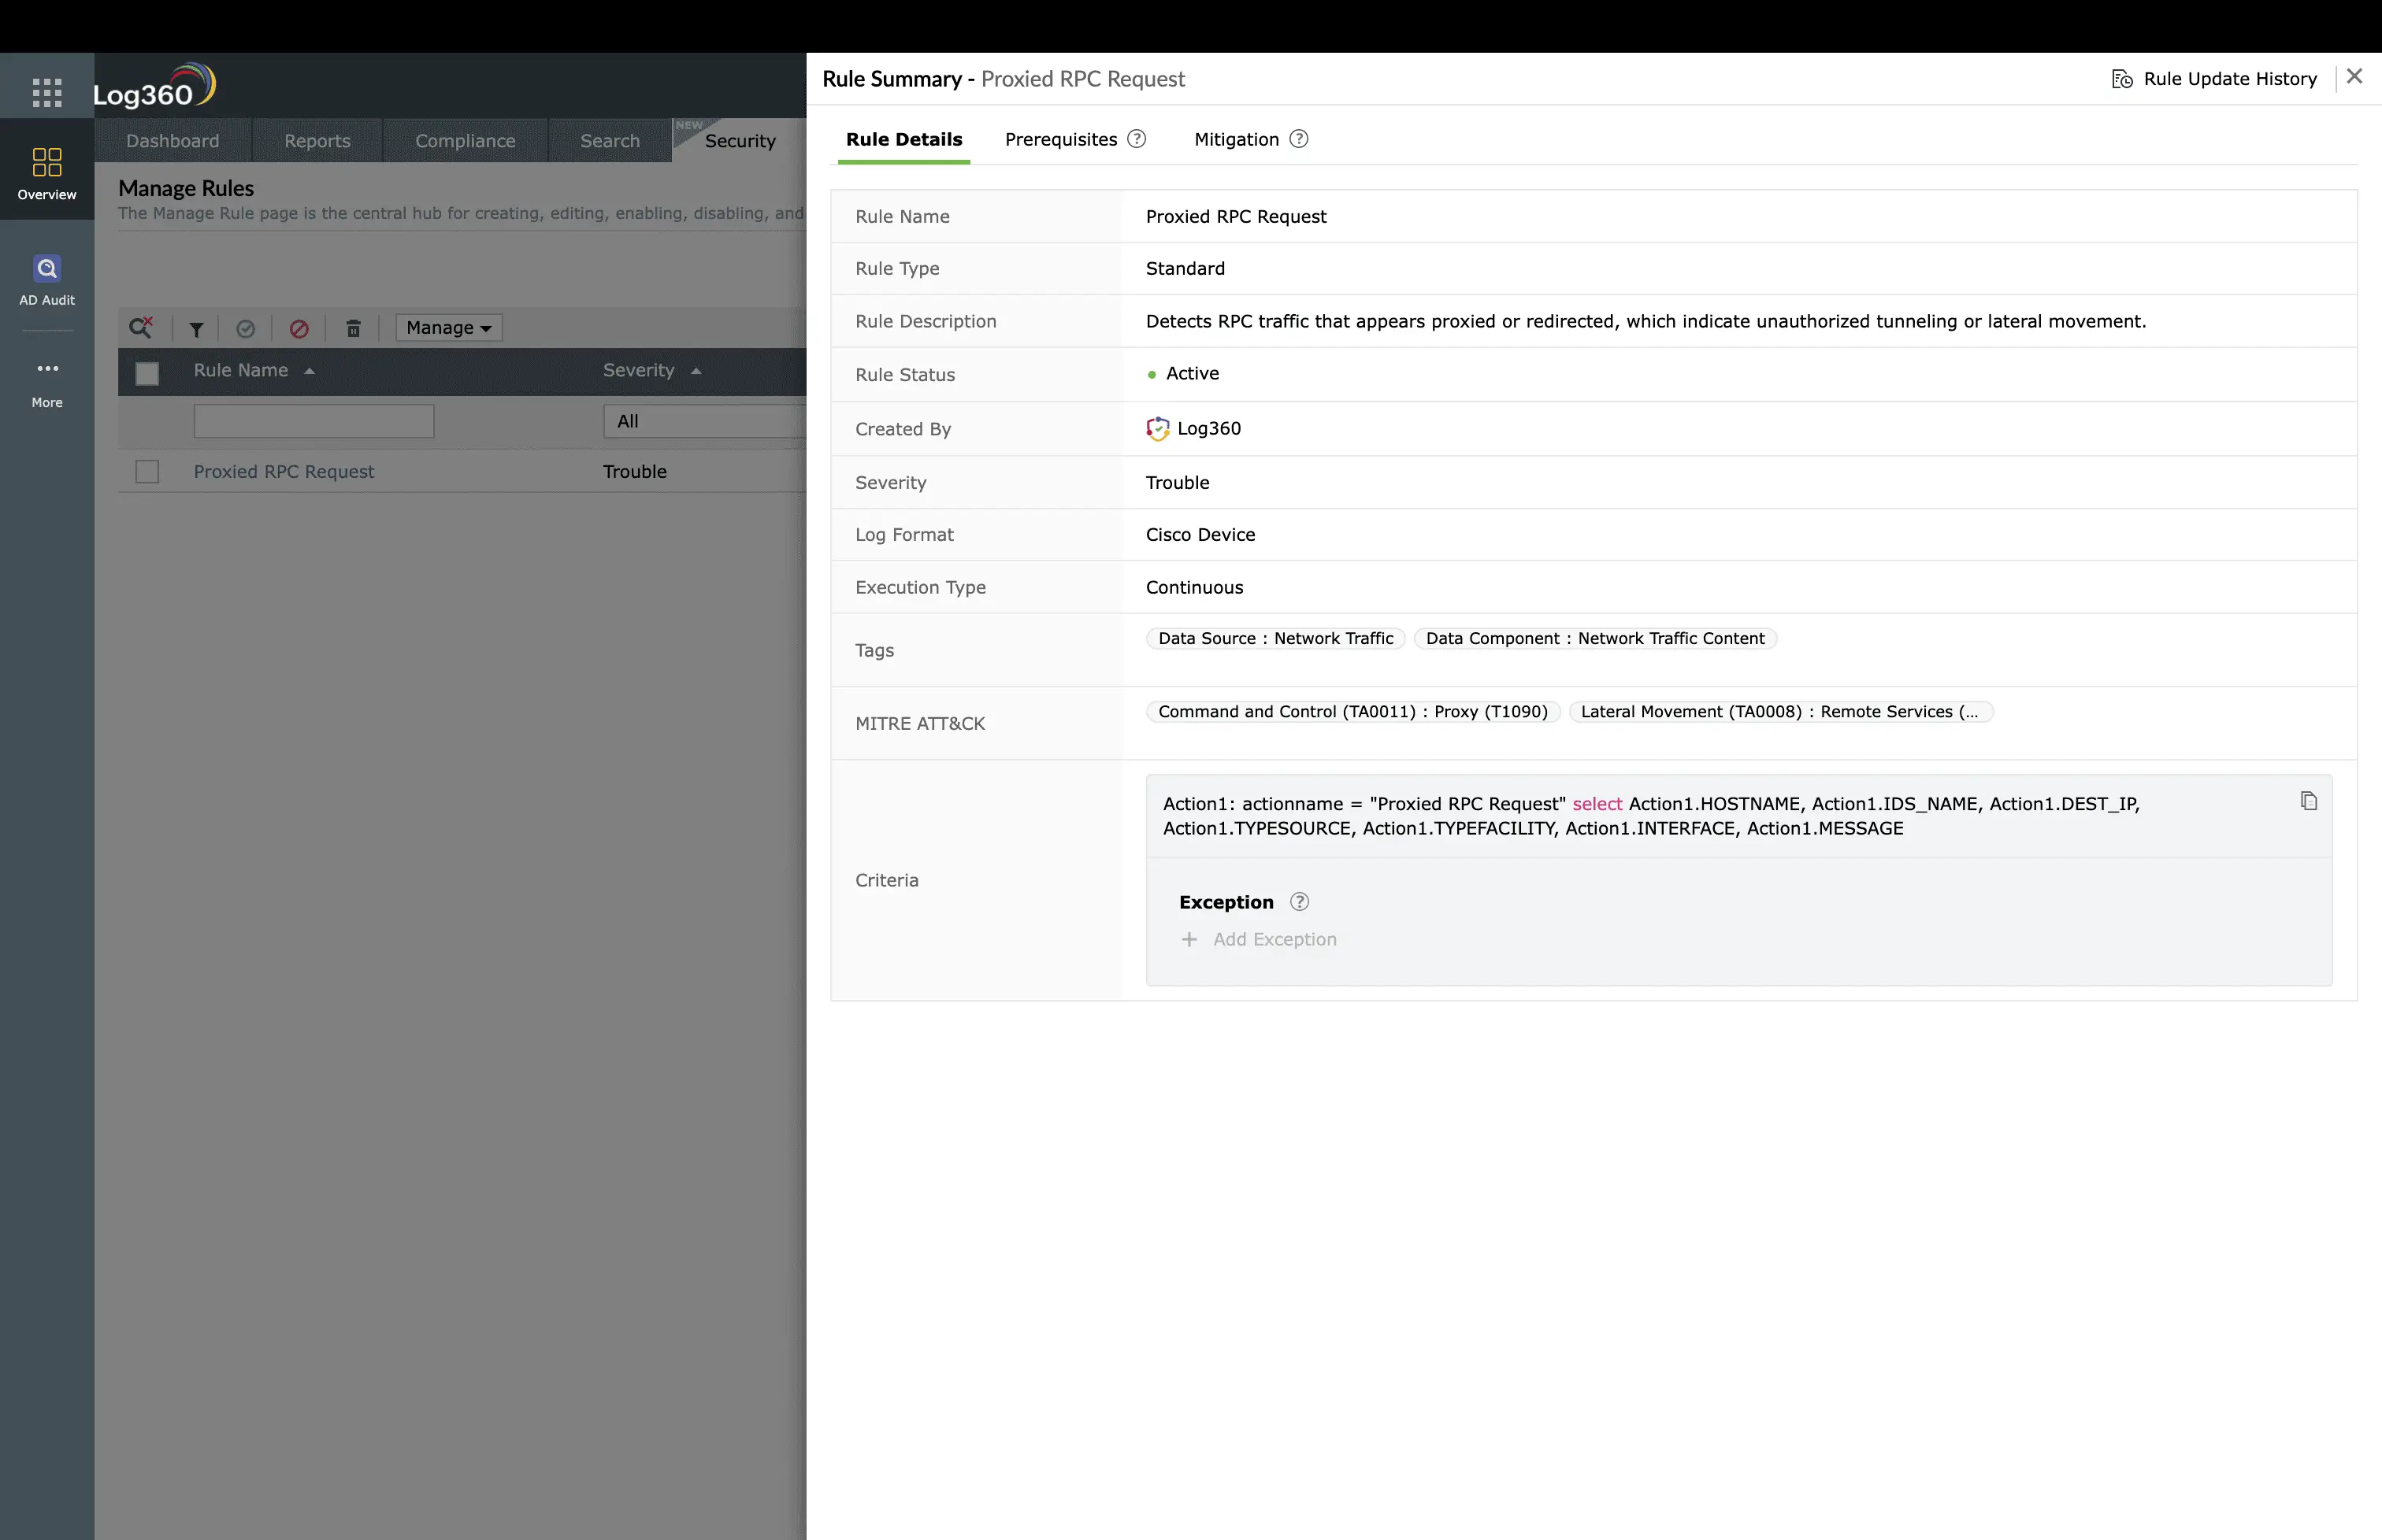Click the disable rule icon
Screen dimensions: 2382x1540
[x=299, y=329]
